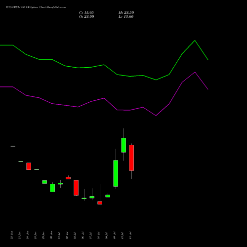
Task: Click the open value O: 23.00
Action: (86, 17)
